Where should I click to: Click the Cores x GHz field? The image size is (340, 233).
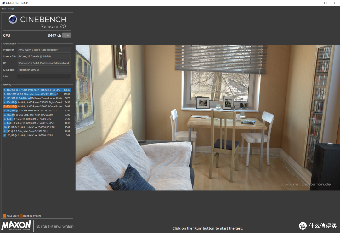[x=44, y=56]
